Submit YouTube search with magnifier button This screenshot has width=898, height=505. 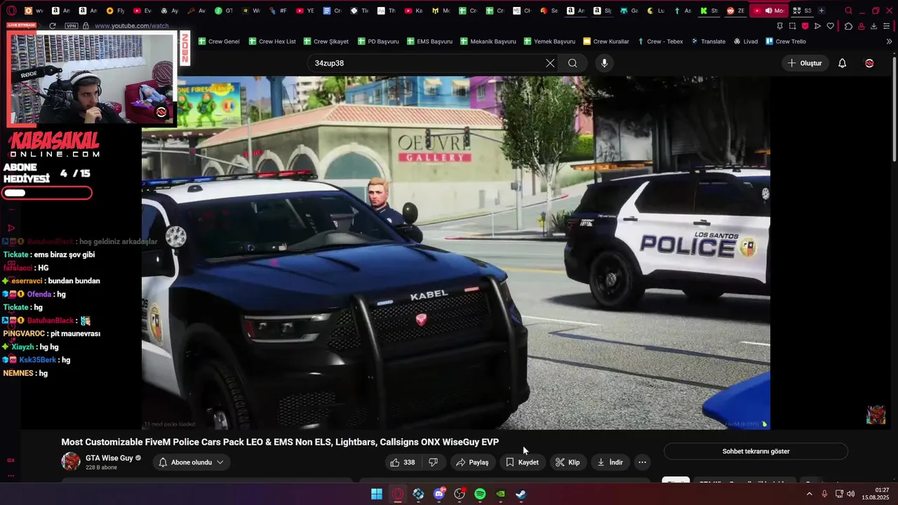tap(572, 63)
